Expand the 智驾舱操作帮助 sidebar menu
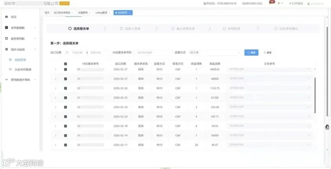 coord(35,80)
